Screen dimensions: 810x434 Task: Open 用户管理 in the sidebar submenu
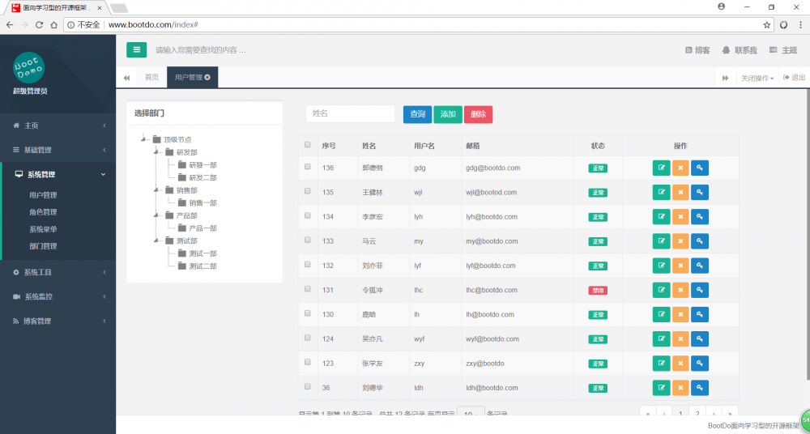(x=44, y=195)
